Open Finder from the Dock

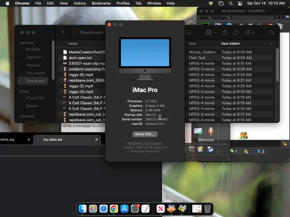click(82, 209)
